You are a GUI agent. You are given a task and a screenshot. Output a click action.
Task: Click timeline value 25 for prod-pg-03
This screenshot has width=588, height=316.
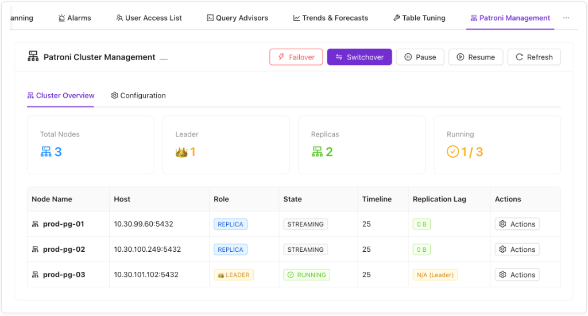pos(366,275)
